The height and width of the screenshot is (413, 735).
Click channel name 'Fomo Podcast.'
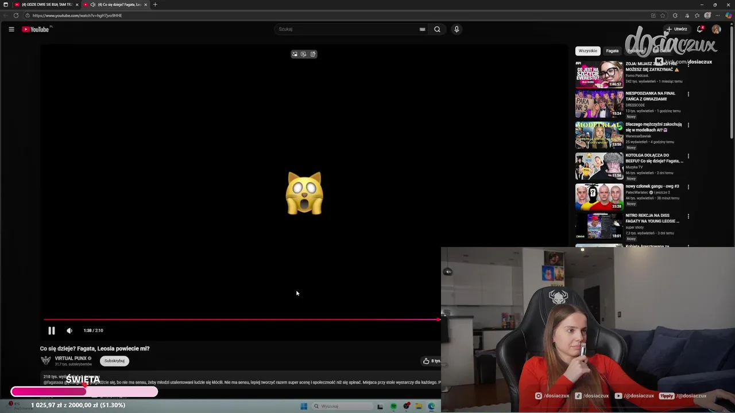click(637, 76)
